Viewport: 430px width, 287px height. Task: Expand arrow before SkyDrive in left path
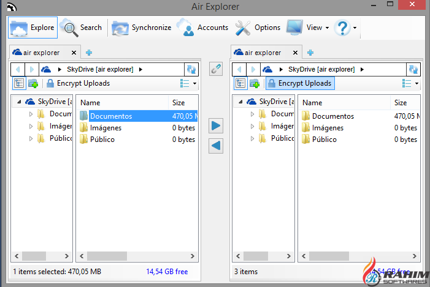(x=60, y=70)
